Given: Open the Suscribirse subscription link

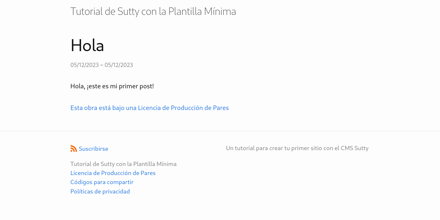Looking at the screenshot, I should (93, 149).
